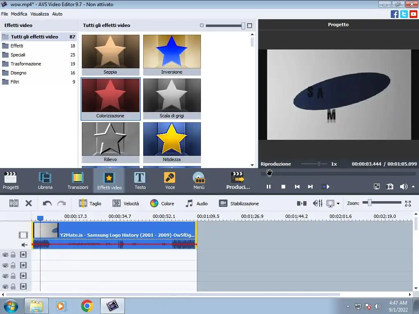The image size is (419, 314).
Task: Open the Visualizza menu
Action: point(40,14)
